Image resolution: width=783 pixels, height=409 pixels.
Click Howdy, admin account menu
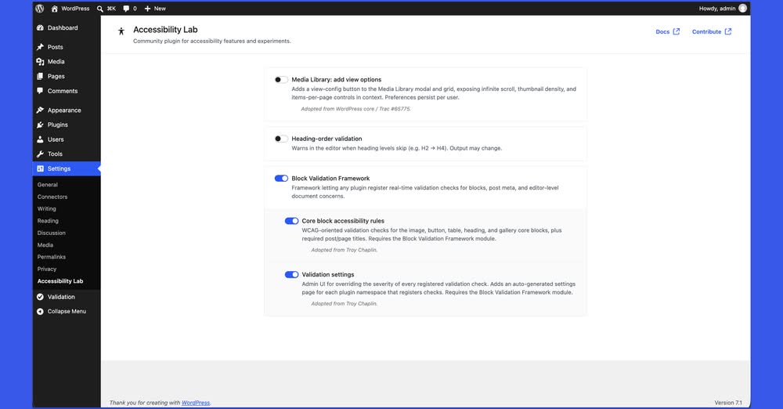pyautogui.click(x=723, y=9)
